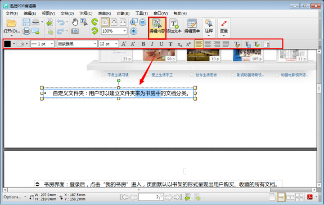Go to the last page

coord(178,197)
